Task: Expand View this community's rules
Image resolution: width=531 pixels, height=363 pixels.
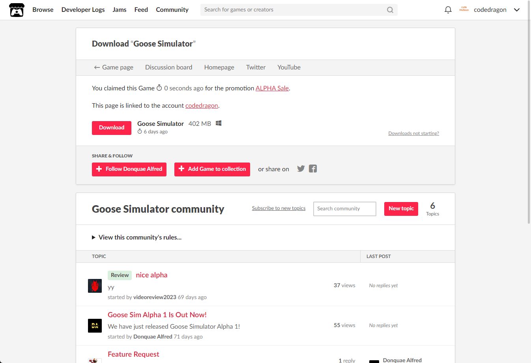Action: pyautogui.click(x=137, y=238)
